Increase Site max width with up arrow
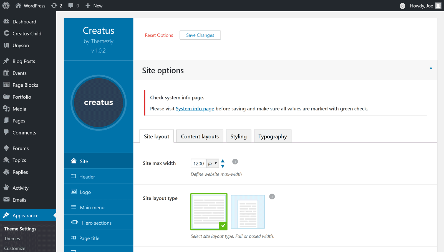This screenshot has width=444, height=252. (x=223, y=161)
